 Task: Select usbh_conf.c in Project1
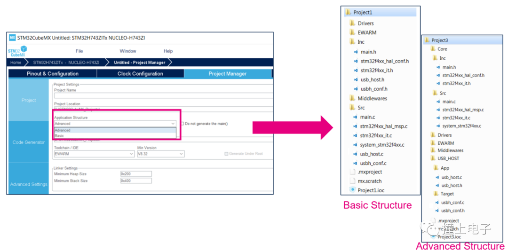(x=373, y=164)
